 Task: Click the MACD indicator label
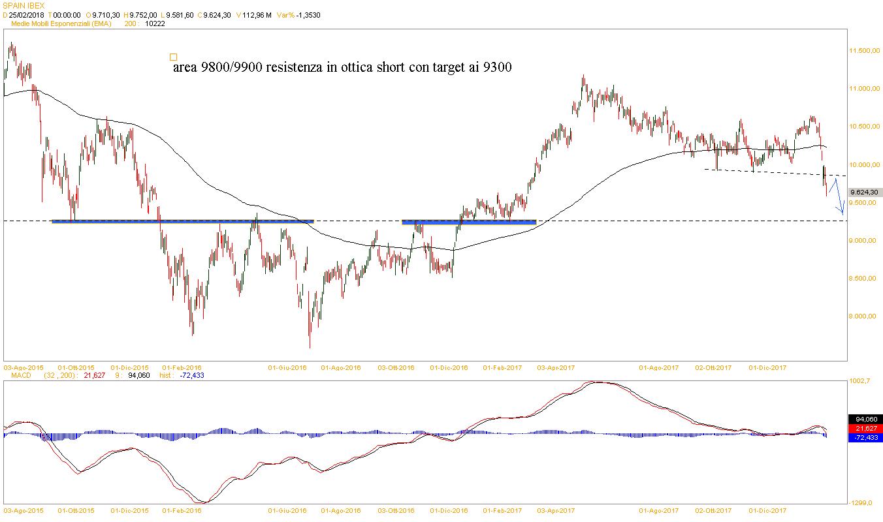14,376
